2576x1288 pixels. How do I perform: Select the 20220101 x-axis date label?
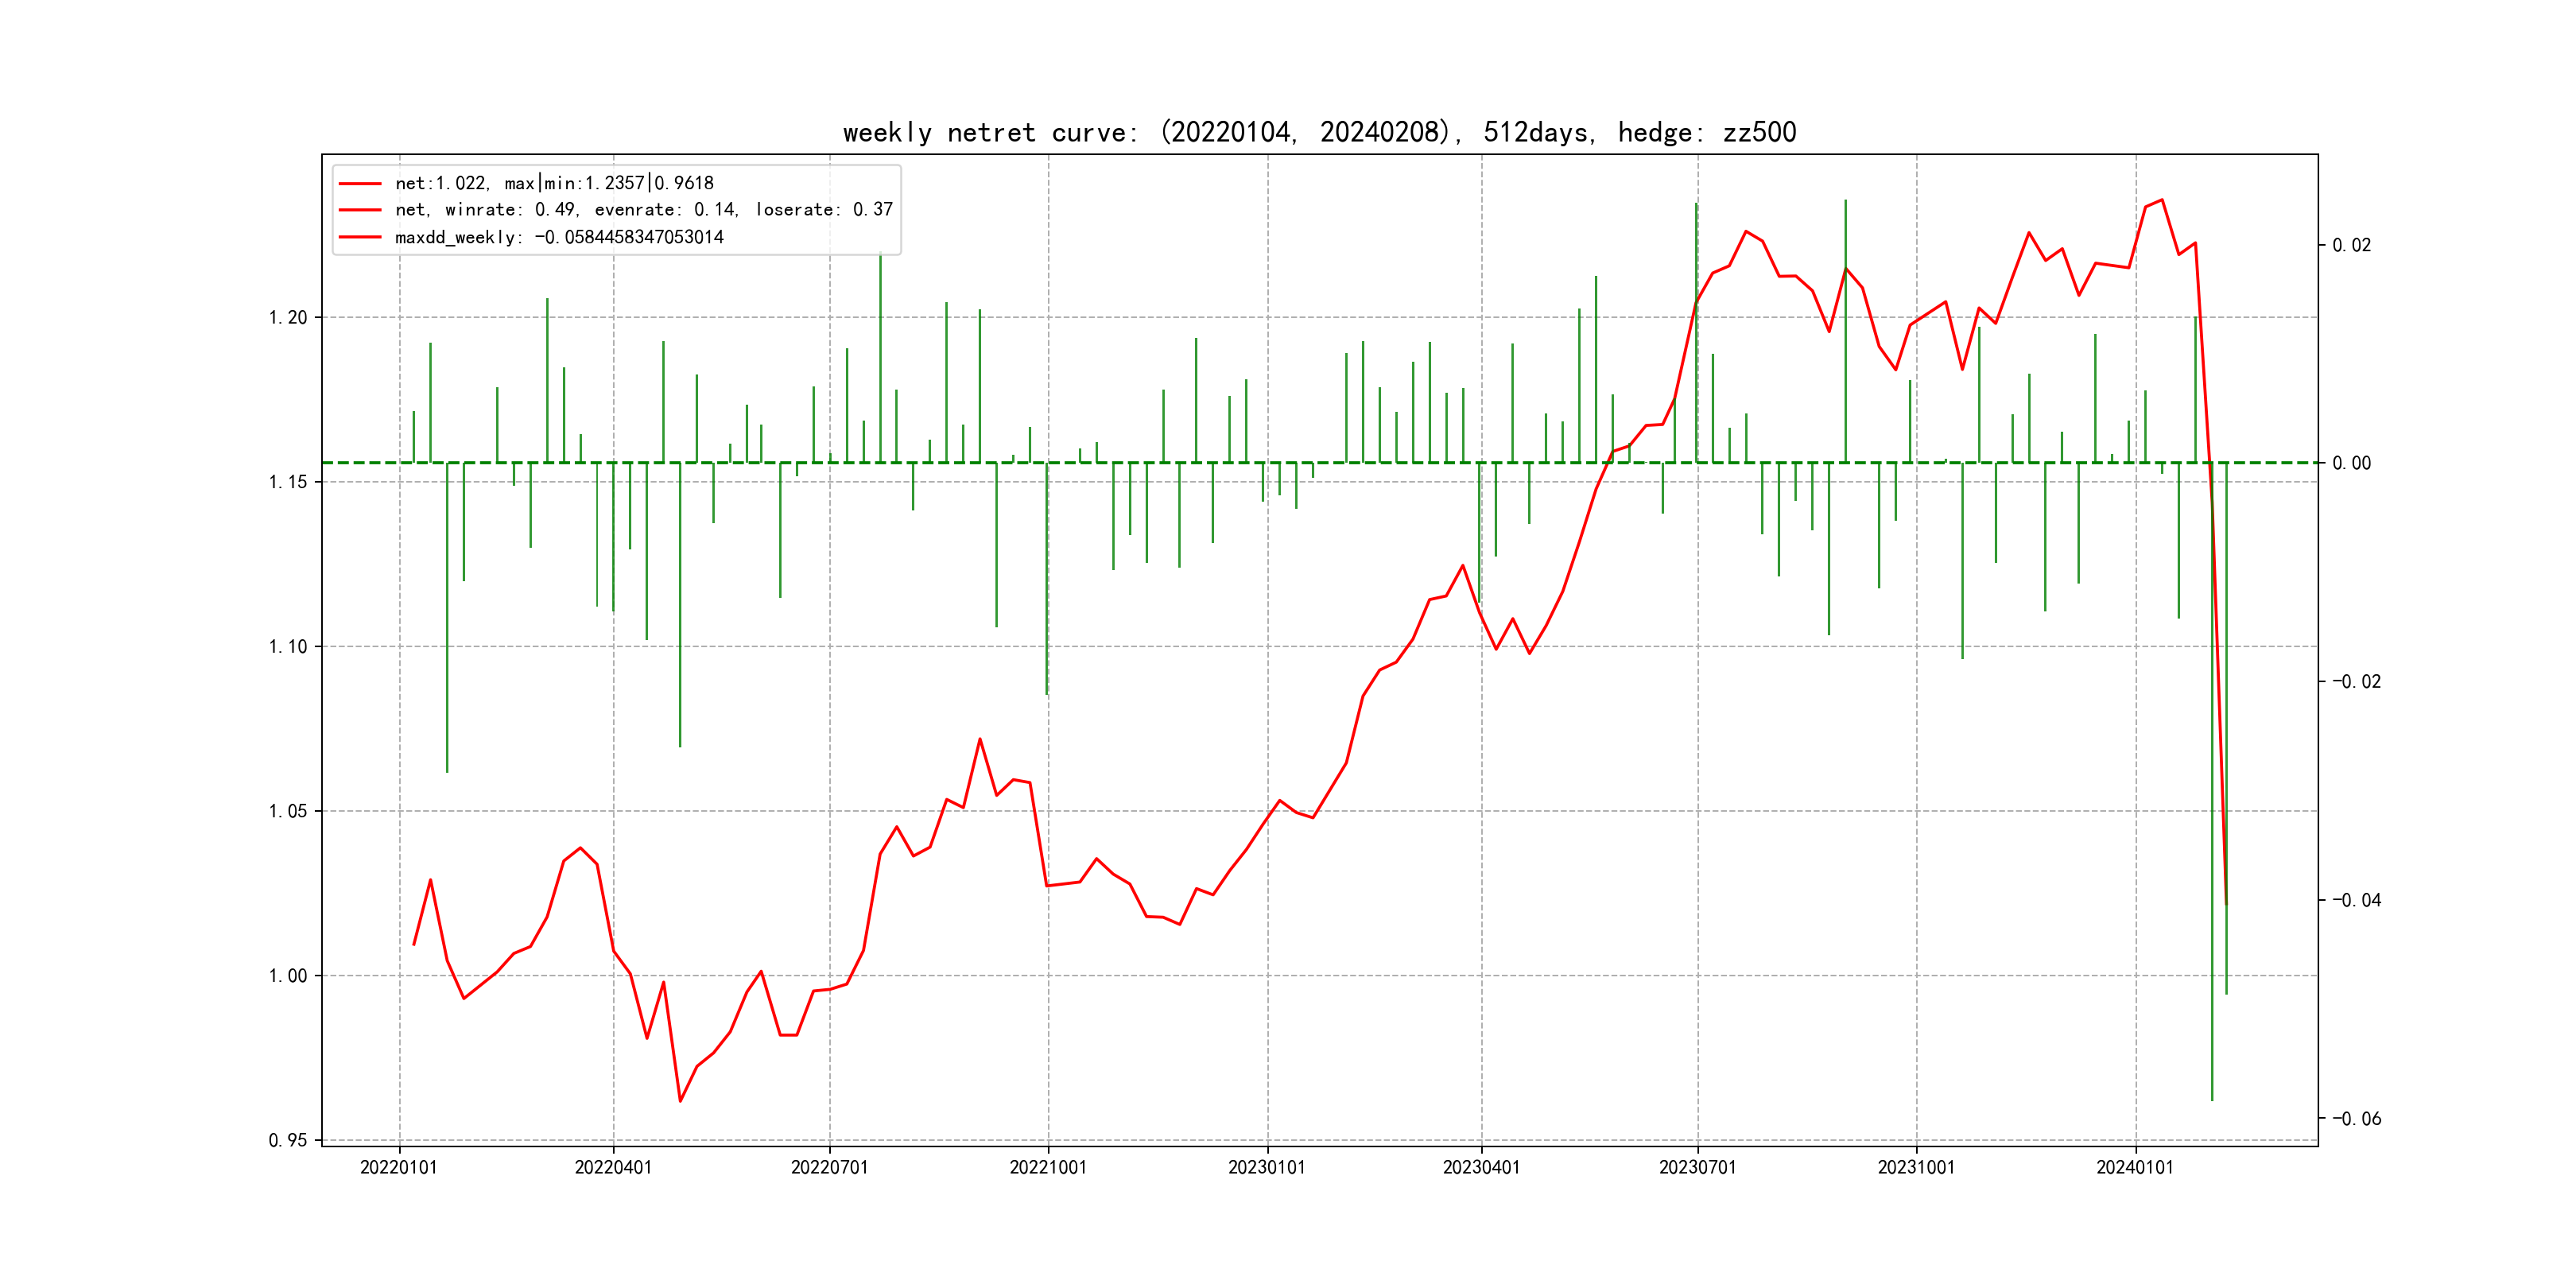point(398,1168)
